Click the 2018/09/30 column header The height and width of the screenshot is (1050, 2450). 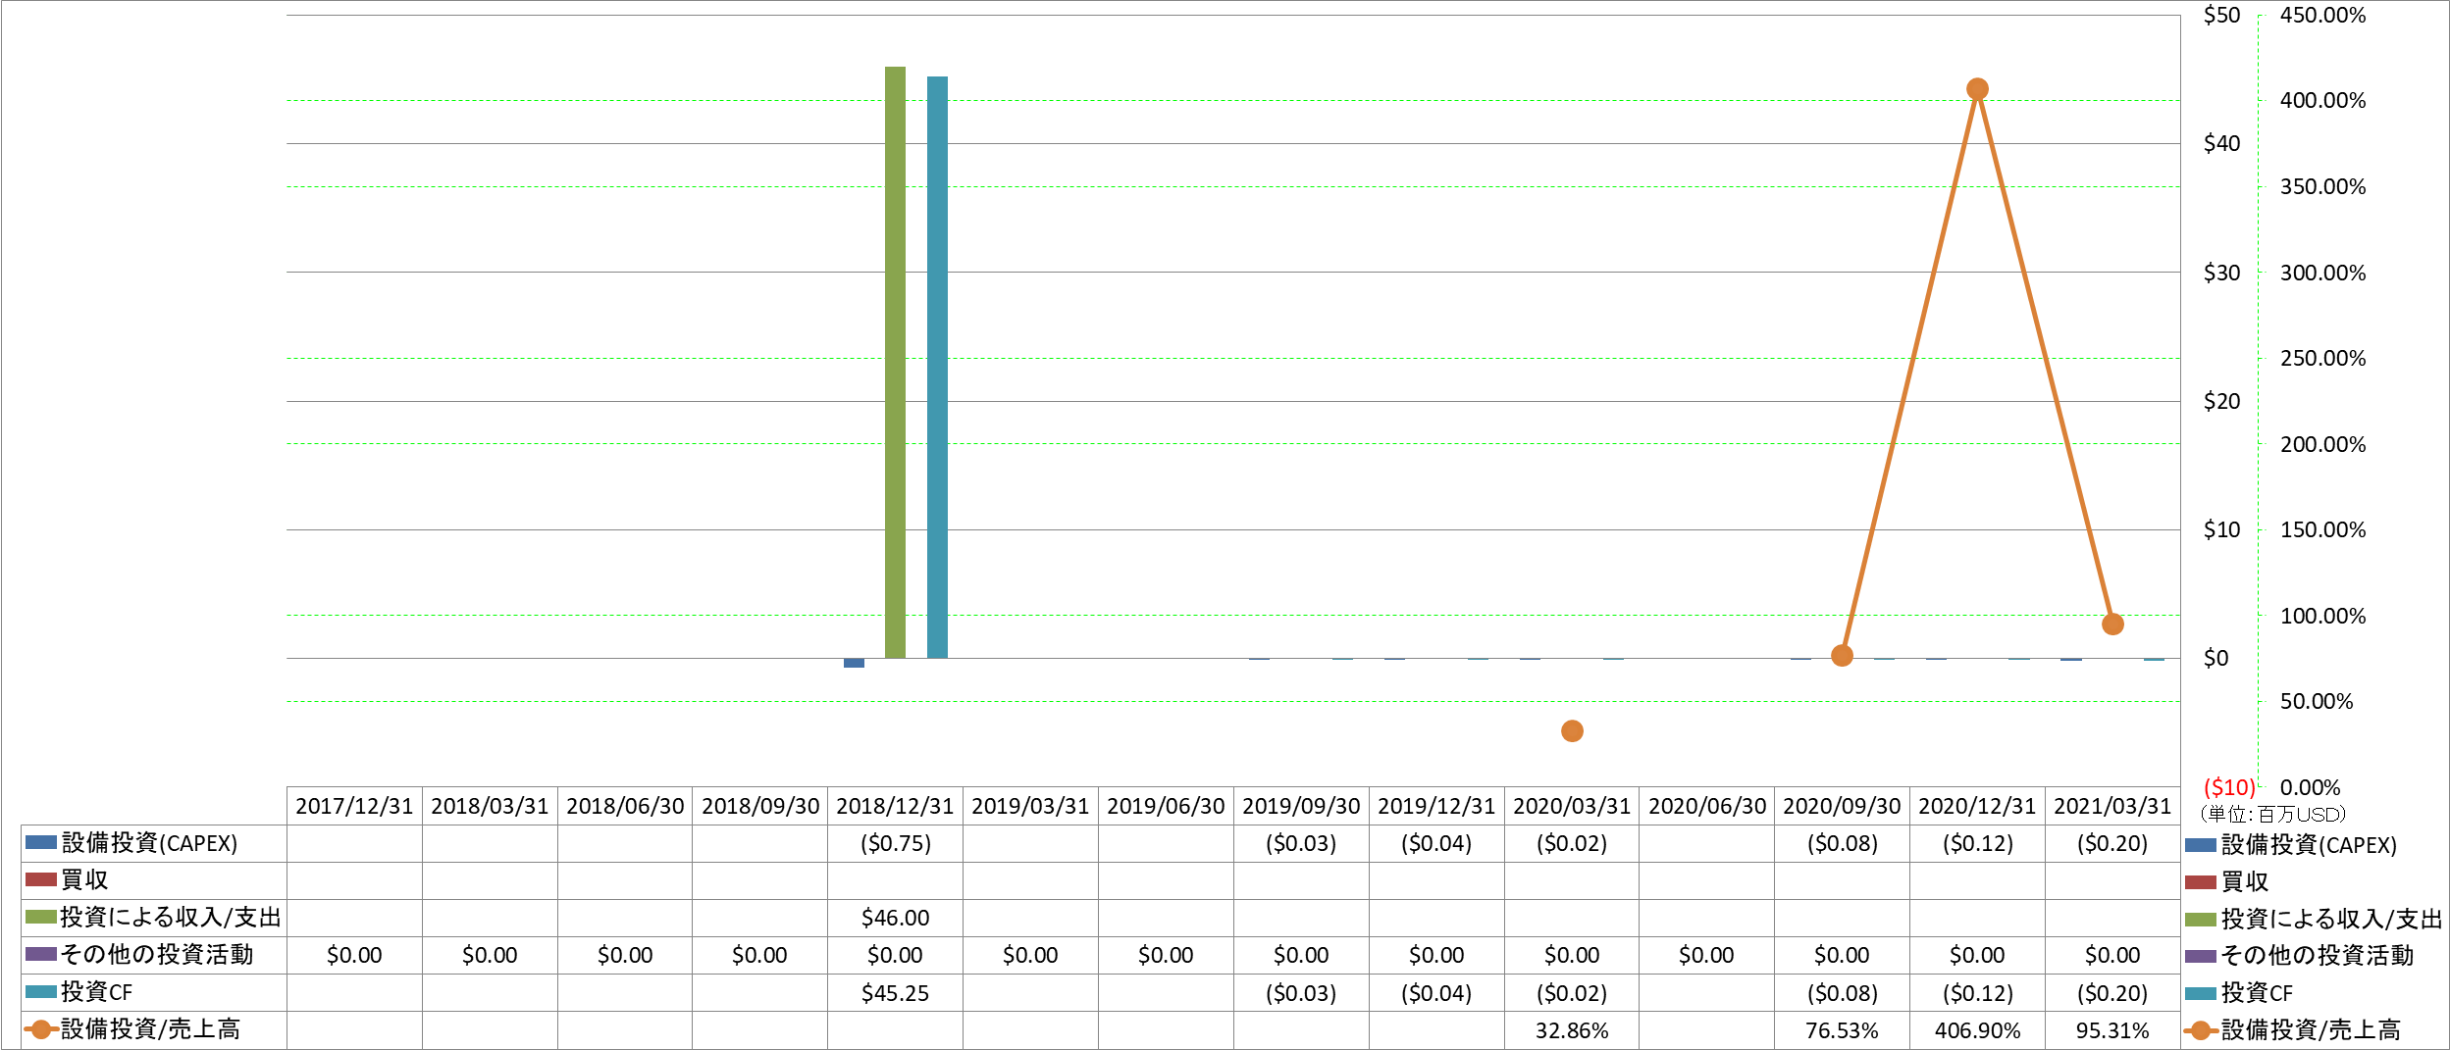760,806
